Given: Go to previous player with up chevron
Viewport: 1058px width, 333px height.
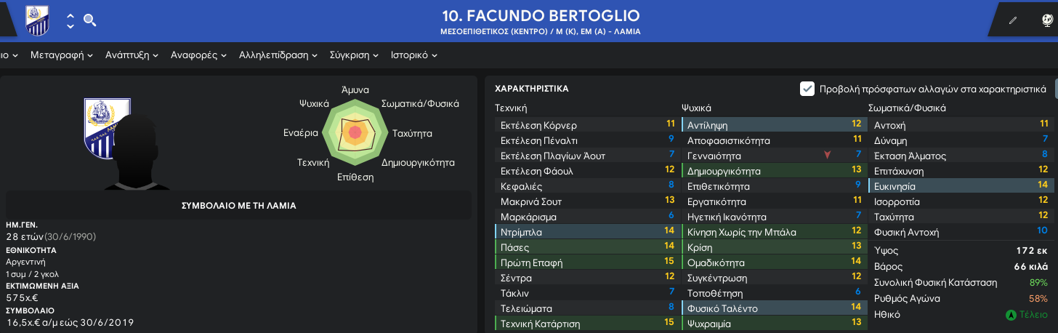Looking at the screenshot, I should click(70, 15).
